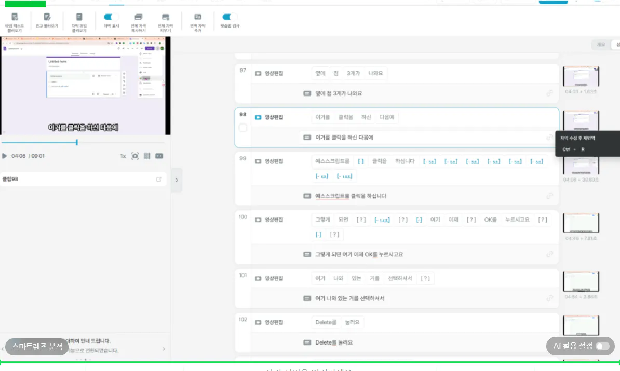This screenshot has width=620, height=371.
Task: Turn off the AI 활용 설정 switch
Action: 601,346
